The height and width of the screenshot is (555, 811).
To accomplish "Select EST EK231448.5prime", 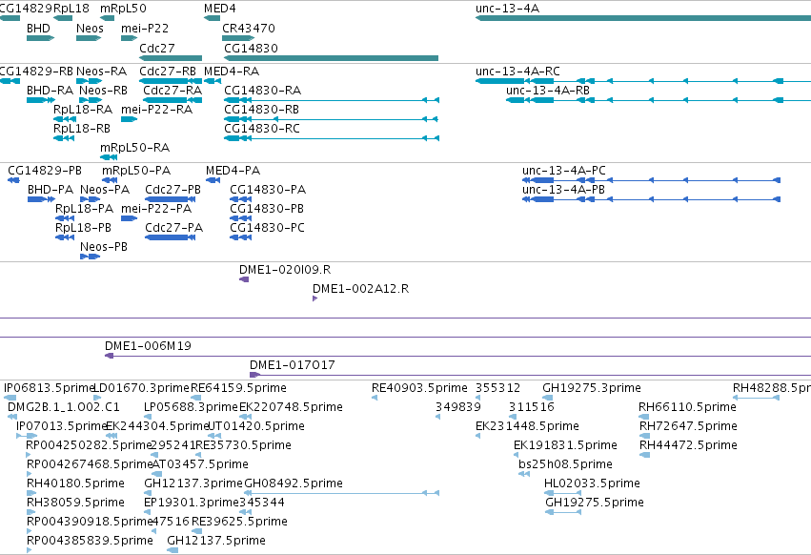I will (477, 436).
